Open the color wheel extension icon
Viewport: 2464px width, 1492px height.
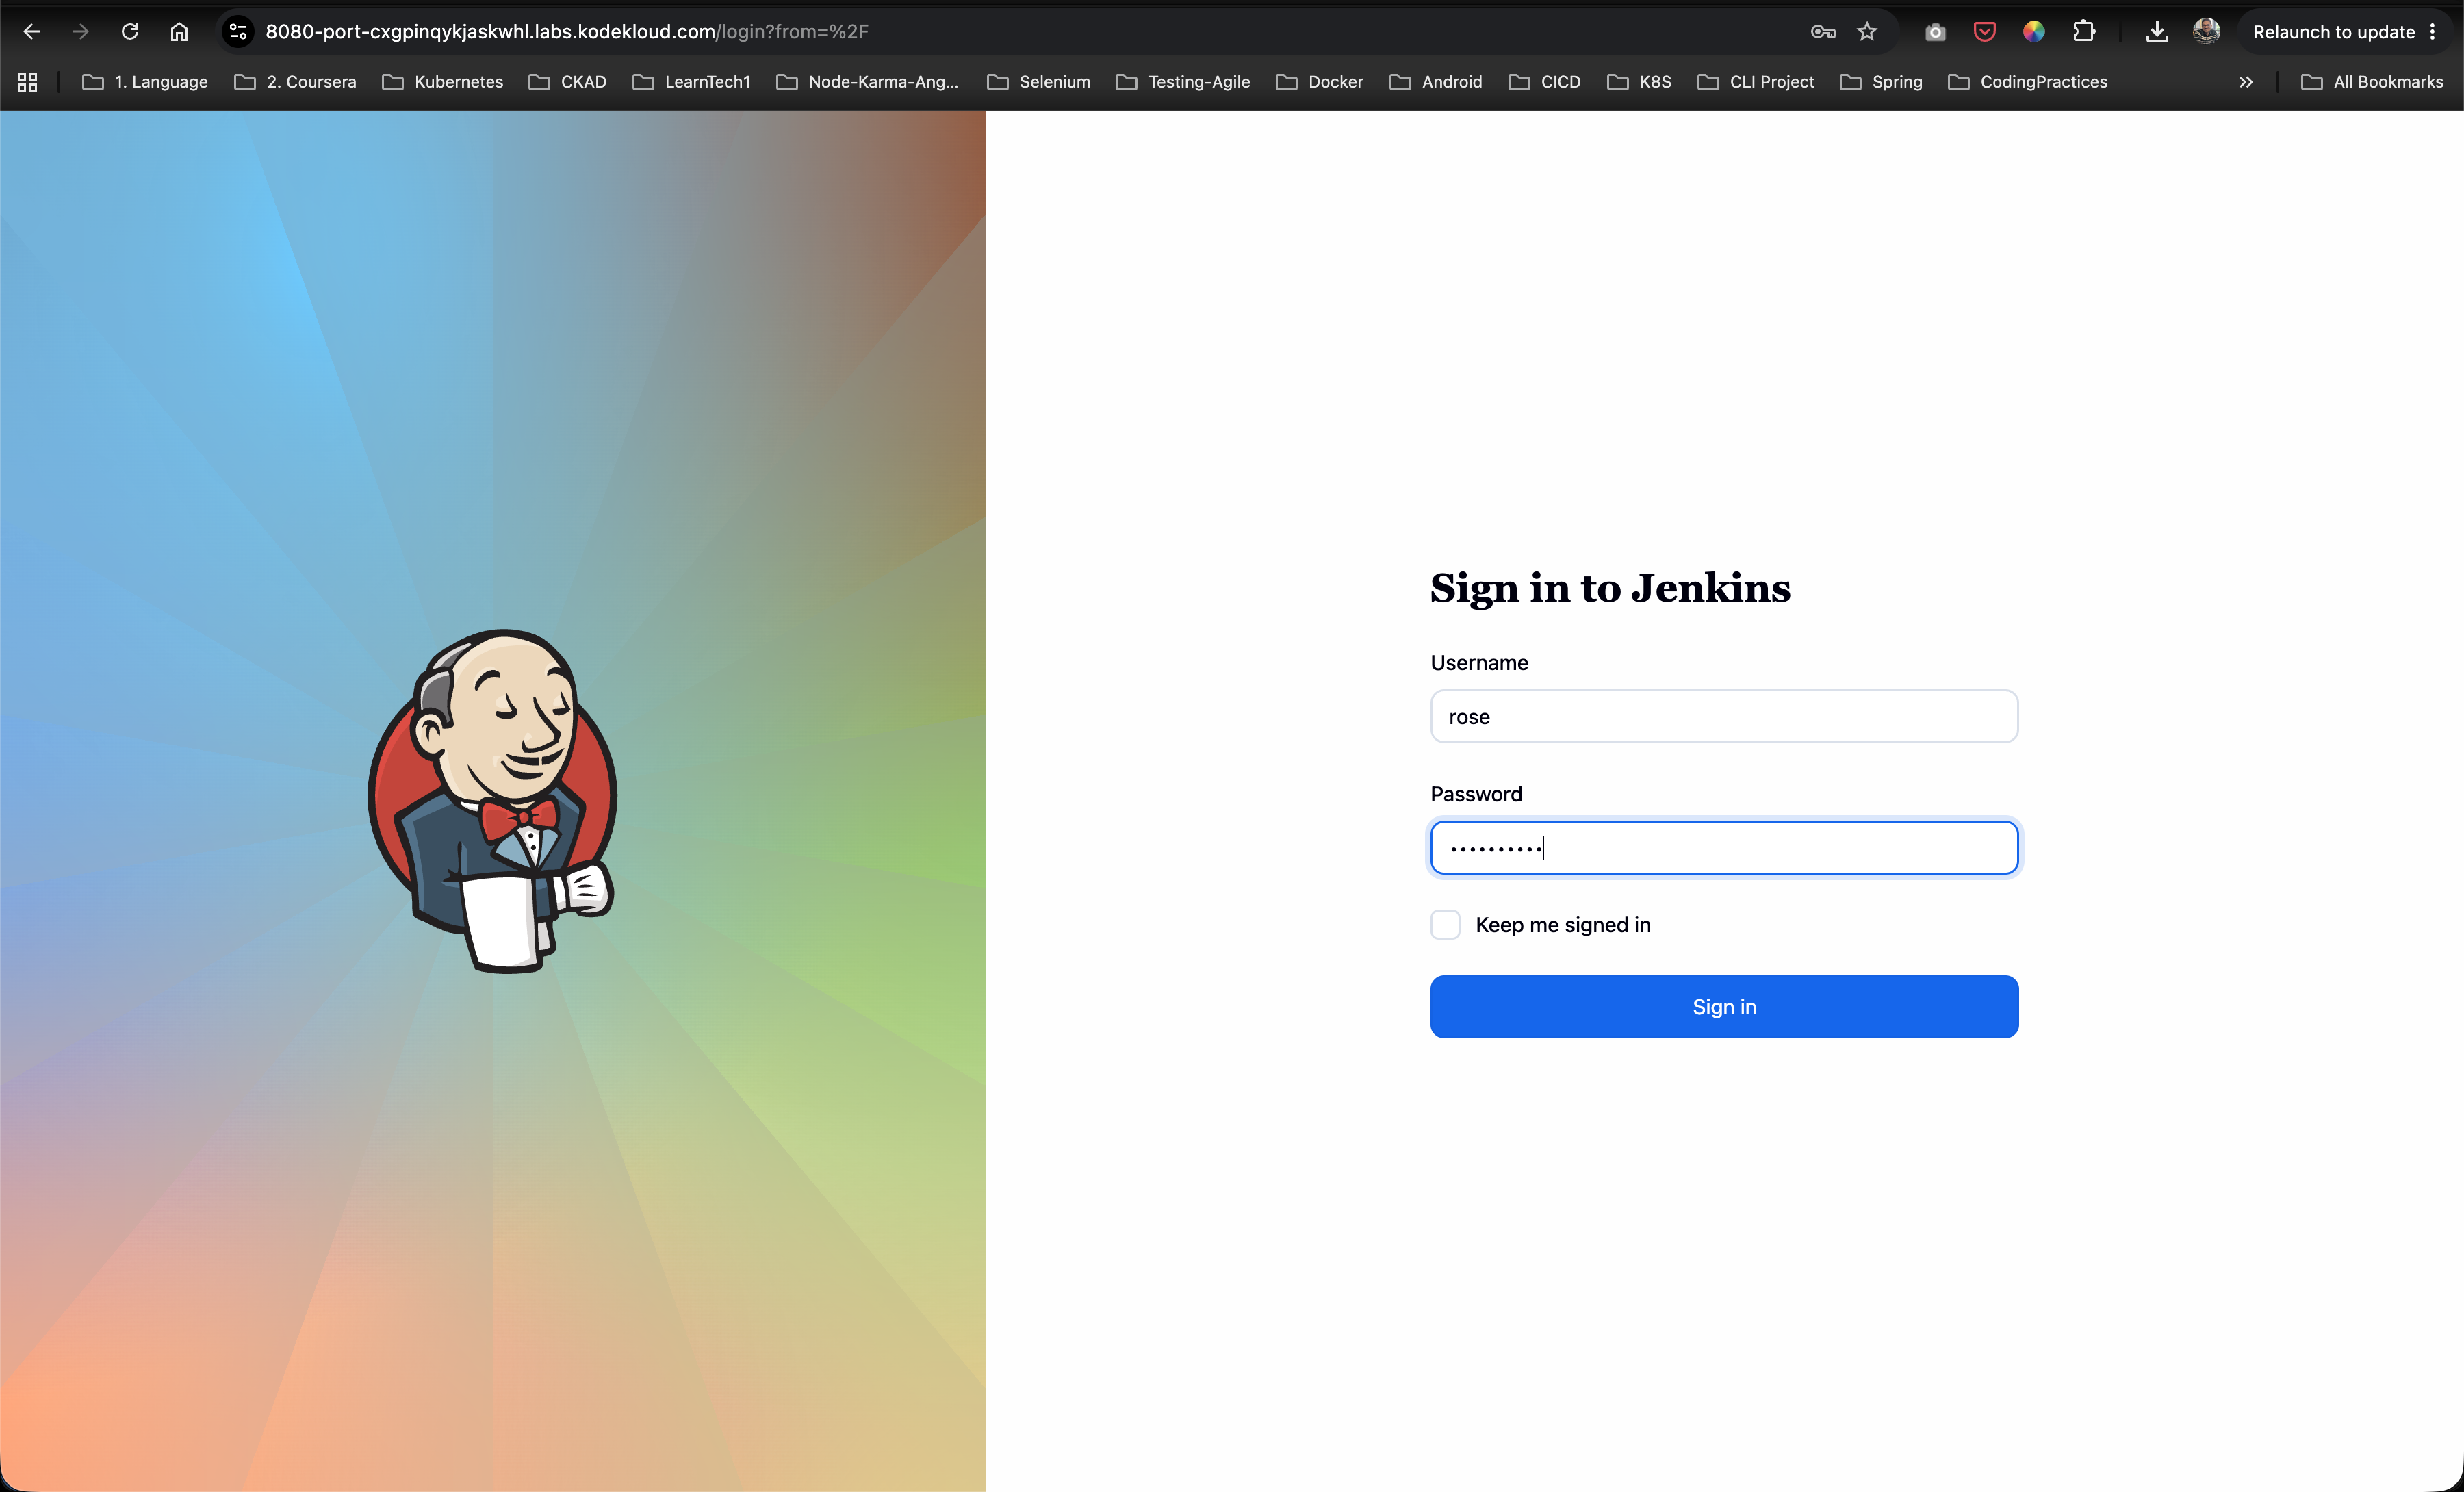click(2034, 32)
